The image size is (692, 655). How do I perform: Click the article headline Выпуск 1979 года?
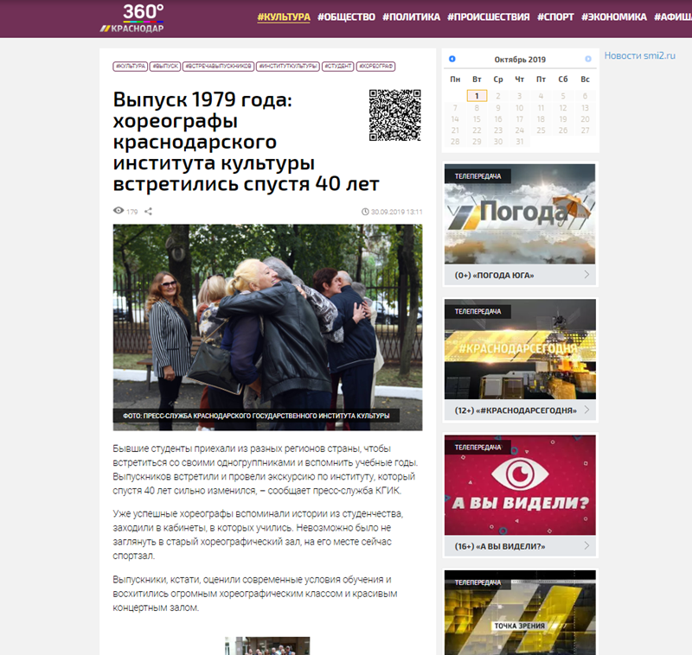pyautogui.click(x=246, y=142)
